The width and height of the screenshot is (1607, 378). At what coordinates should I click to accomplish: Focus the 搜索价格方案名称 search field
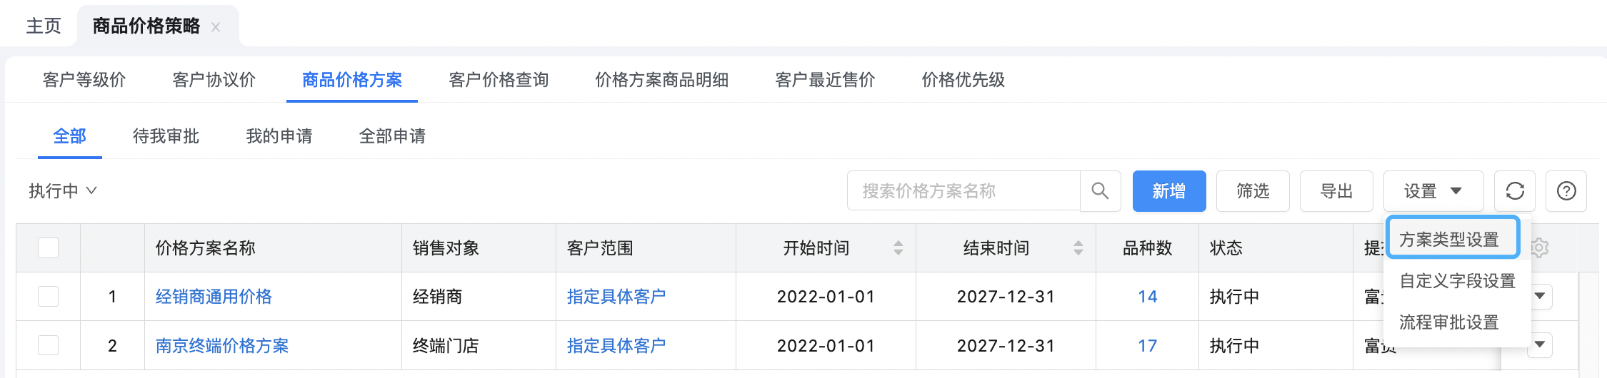pos(963,191)
